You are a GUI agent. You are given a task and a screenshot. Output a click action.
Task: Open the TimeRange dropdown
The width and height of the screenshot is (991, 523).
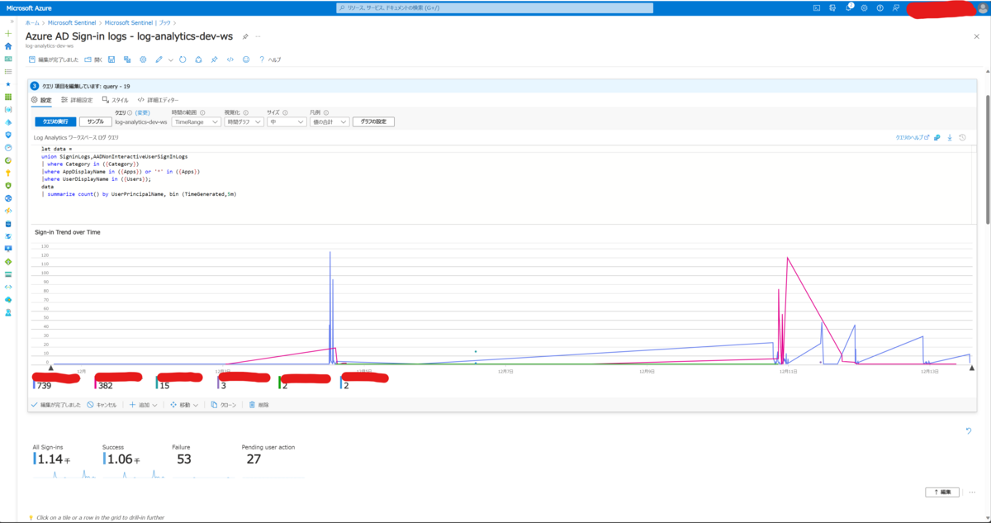point(196,121)
